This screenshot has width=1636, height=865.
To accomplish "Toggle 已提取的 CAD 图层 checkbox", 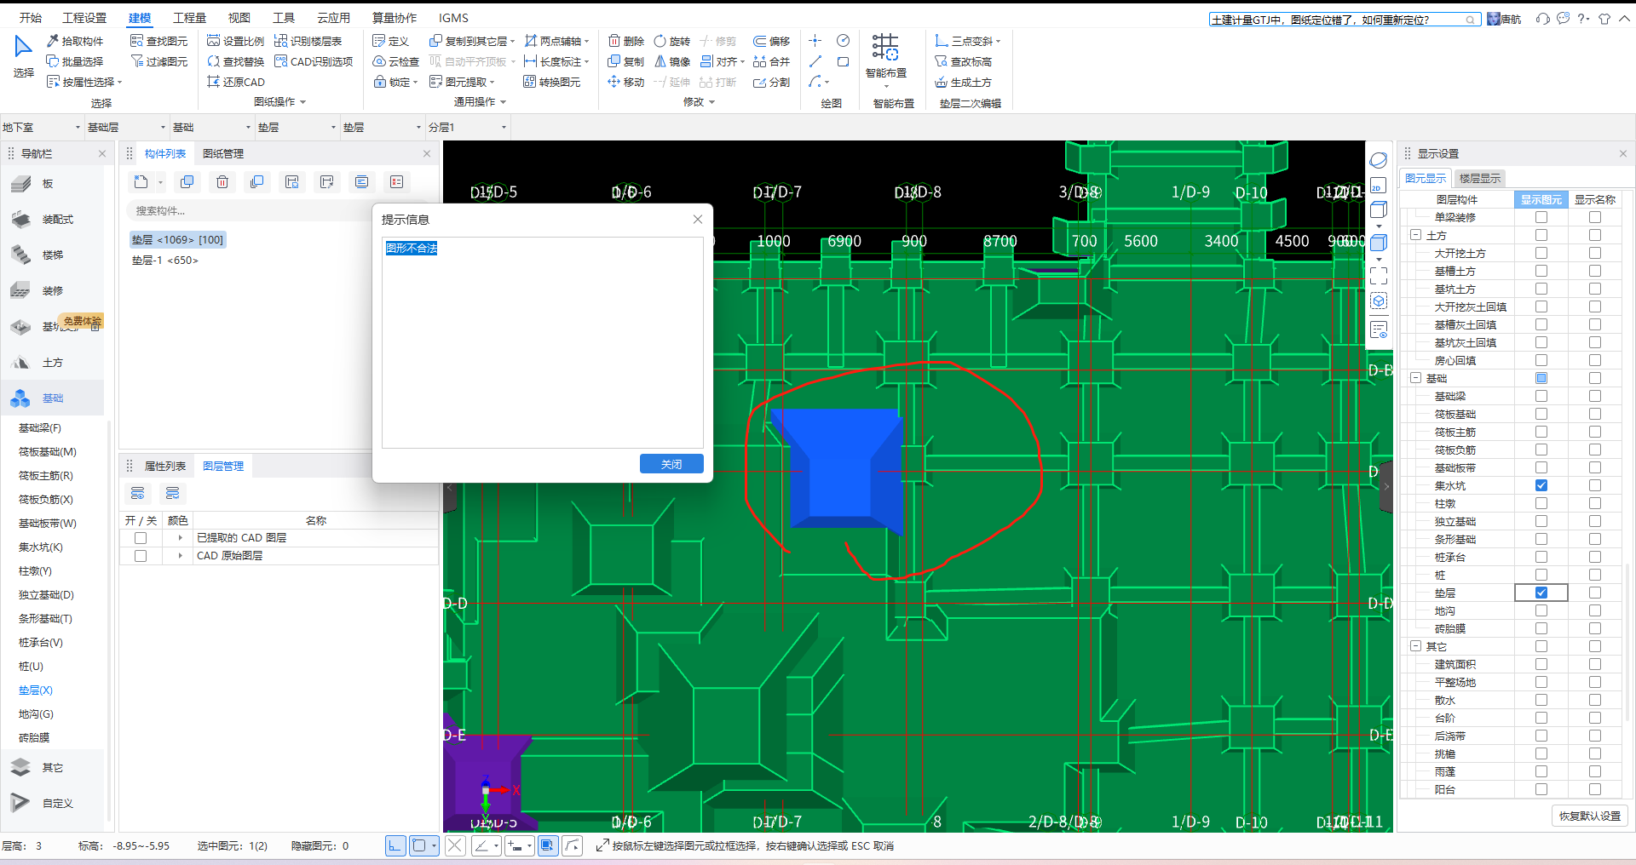I will [141, 538].
